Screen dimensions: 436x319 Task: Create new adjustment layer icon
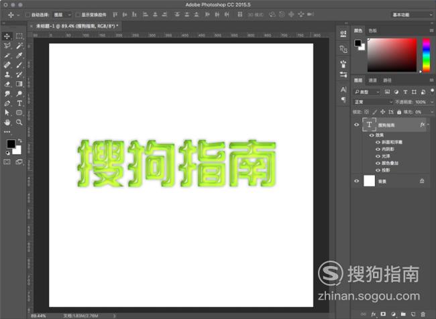point(393,314)
